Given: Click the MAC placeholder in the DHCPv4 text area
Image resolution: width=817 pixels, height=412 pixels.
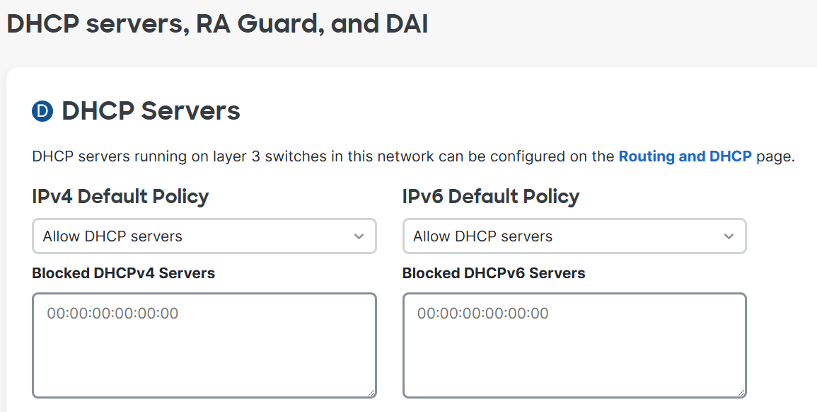Looking at the screenshot, I should [112, 314].
